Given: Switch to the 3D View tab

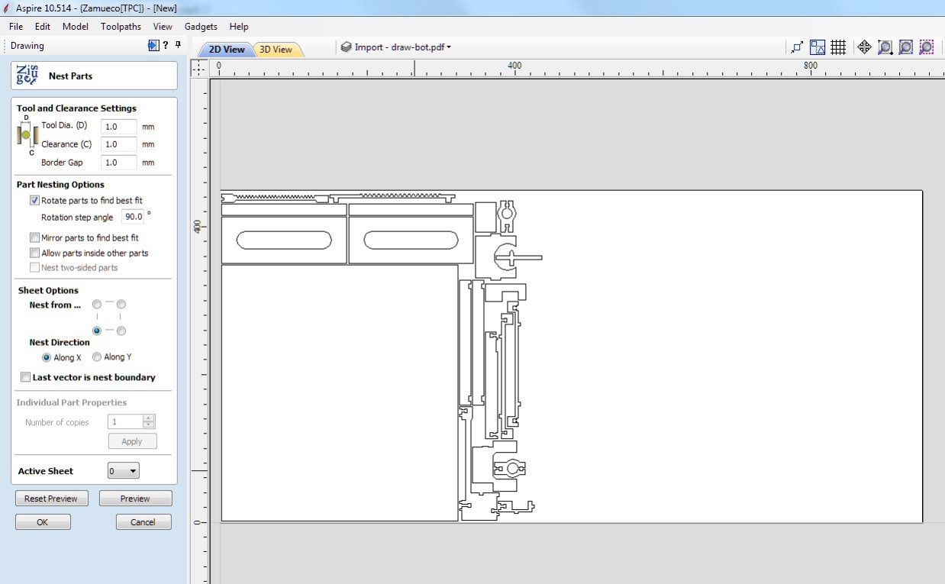Looking at the screenshot, I should click(x=276, y=50).
